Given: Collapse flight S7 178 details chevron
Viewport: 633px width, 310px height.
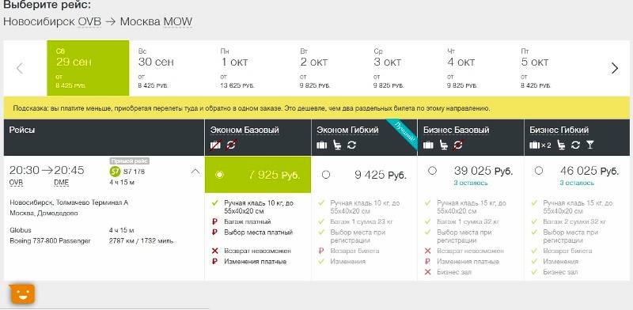Looking at the screenshot, I should coord(195,172).
